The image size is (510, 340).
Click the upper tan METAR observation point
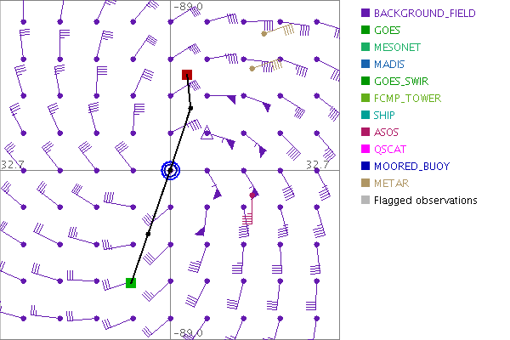point(264,34)
